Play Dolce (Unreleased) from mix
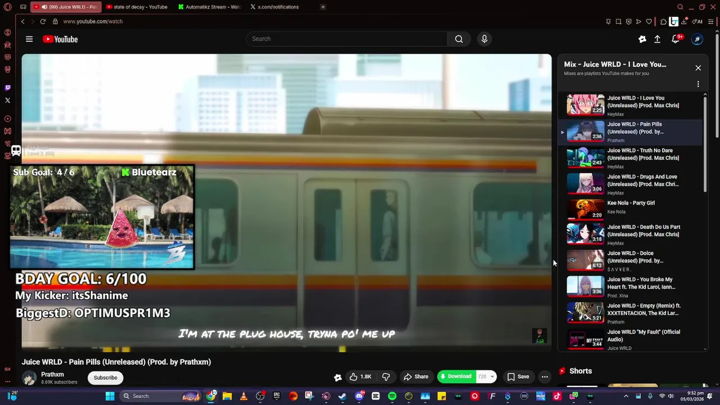The width and height of the screenshot is (720, 405). pyautogui.click(x=630, y=261)
